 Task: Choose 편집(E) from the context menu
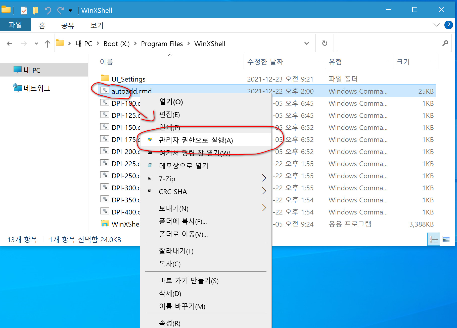pos(206,115)
